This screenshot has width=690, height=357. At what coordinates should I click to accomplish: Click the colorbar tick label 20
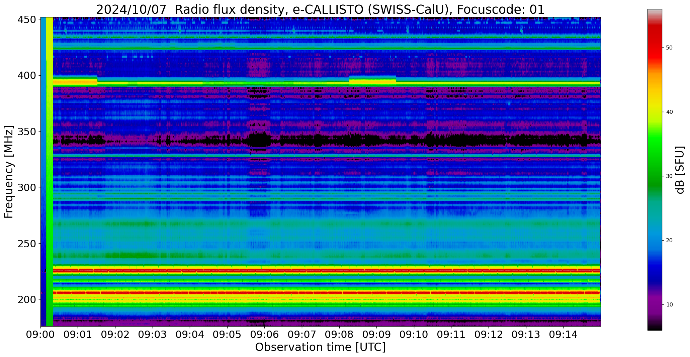point(669,241)
